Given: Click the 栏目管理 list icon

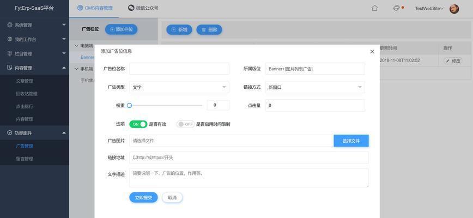Looking at the screenshot, I should click(x=10, y=53).
